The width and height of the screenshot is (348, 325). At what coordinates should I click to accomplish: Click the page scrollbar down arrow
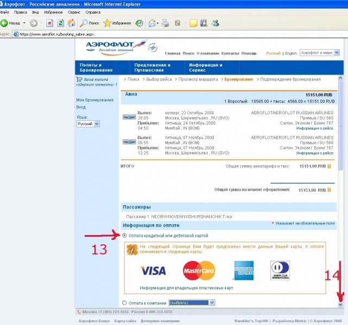click(340, 305)
